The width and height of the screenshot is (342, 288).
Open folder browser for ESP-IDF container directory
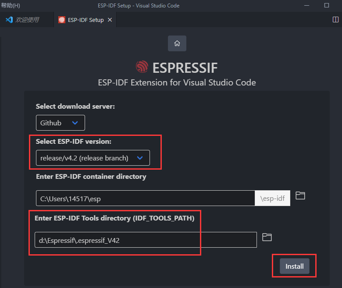pyautogui.click(x=300, y=196)
